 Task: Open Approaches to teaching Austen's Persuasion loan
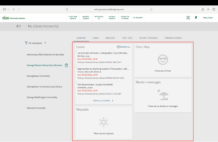pyautogui.click(x=103, y=69)
